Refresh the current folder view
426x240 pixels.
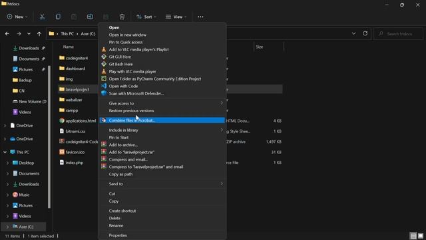click(365, 33)
